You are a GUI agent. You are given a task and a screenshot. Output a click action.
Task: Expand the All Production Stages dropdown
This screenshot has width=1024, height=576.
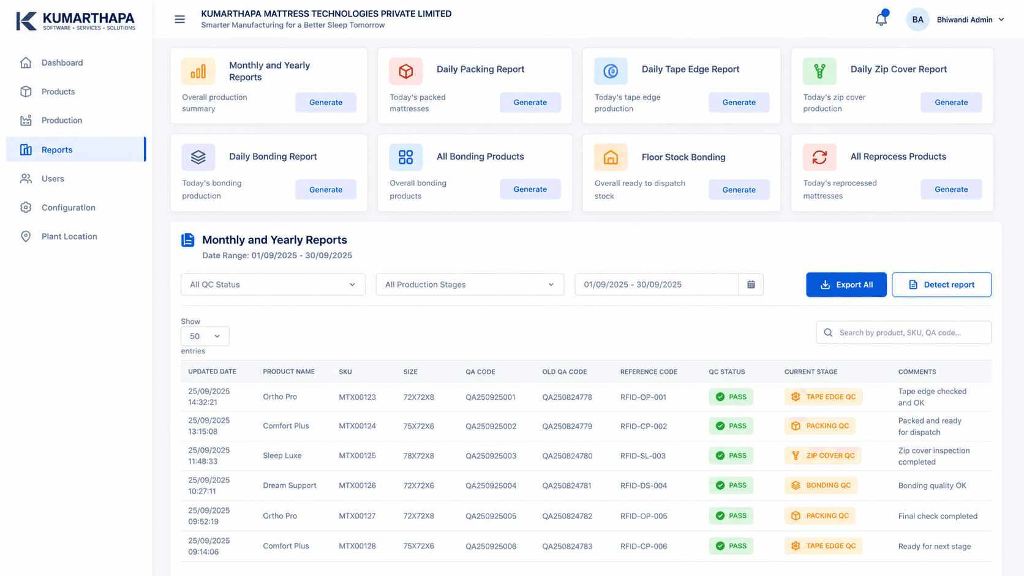(470, 285)
